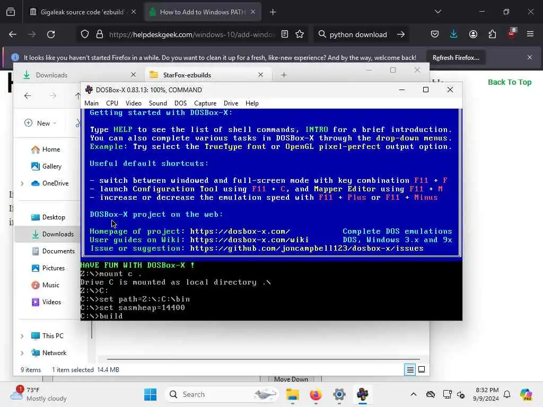
Task: Close StarFox-ezbuilds Explorer tab
Action: pos(261,75)
